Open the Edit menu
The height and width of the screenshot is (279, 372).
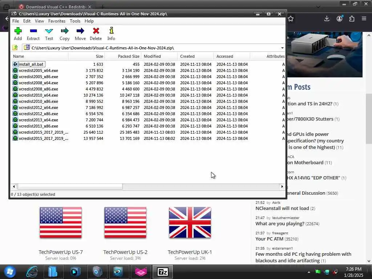(27, 21)
